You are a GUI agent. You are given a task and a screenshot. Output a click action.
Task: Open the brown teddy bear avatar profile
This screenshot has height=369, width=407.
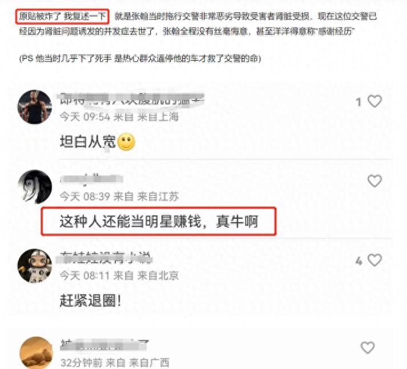coord(37,352)
